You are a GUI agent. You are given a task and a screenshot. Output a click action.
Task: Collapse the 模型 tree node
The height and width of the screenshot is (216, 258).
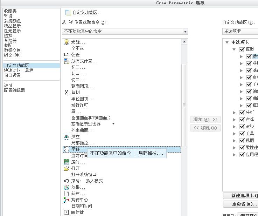(x=234, y=49)
